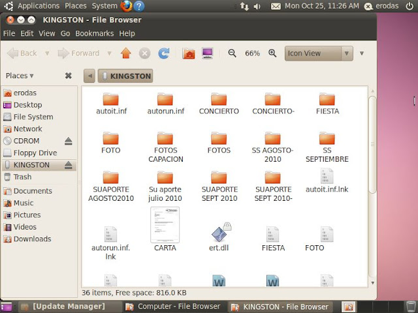Screen dimensions: 418x313
Task: Select the CARTA document thumbnail
Action: [x=165, y=225]
